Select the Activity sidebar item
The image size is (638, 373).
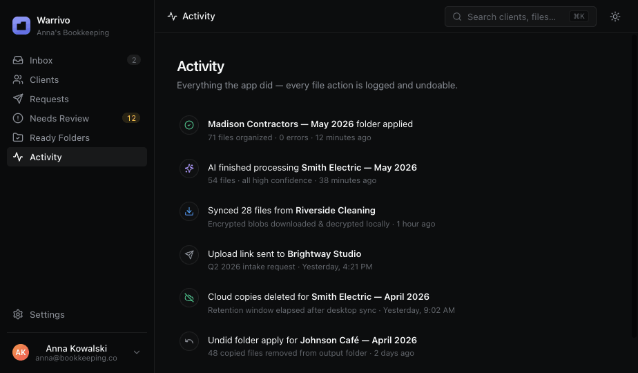tap(77, 157)
